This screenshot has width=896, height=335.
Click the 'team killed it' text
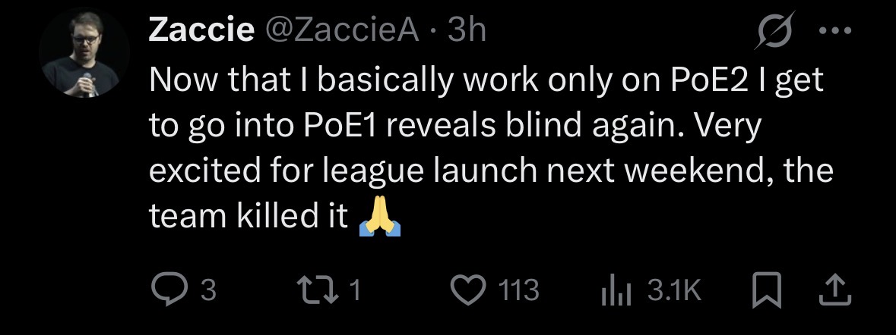[x=249, y=215]
